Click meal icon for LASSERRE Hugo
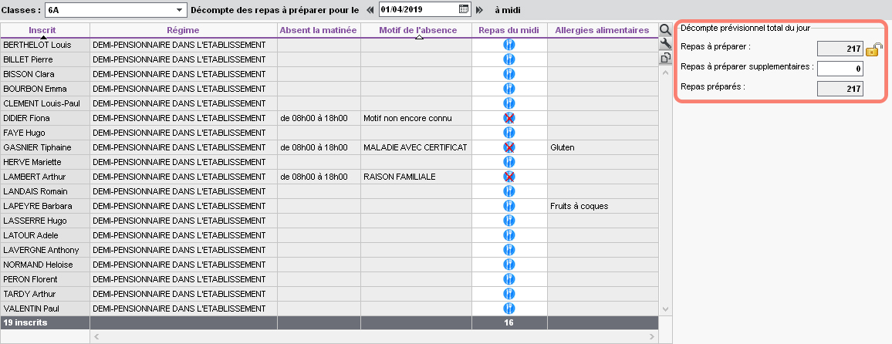892x344 pixels. coord(509,221)
